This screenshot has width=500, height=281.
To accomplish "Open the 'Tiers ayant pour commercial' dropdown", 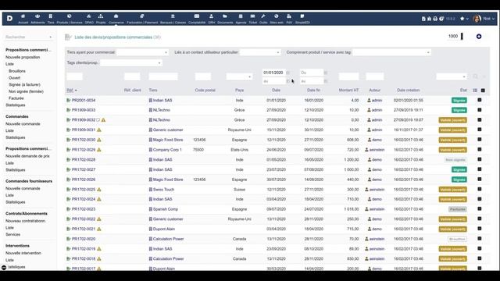I will point(142,52).
